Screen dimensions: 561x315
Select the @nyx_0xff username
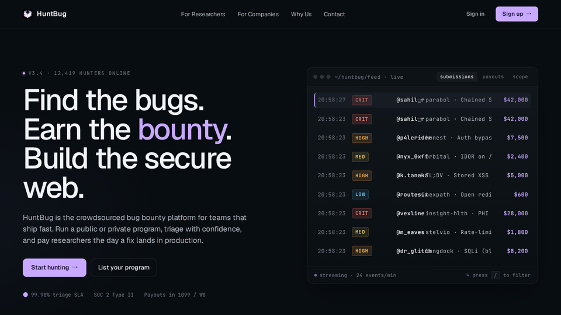[x=412, y=157]
